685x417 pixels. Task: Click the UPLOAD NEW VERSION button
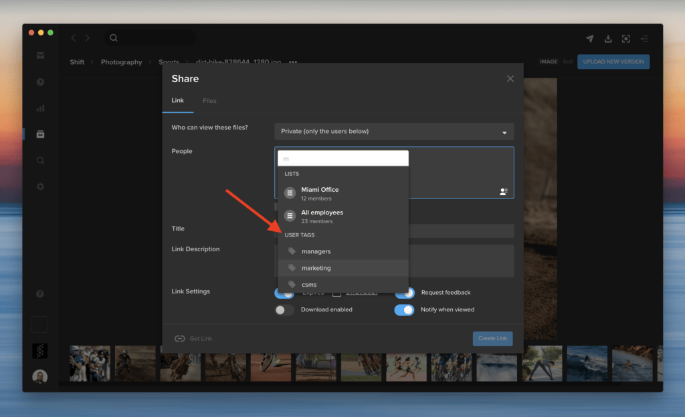pyautogui.click(x=613, y=61)
